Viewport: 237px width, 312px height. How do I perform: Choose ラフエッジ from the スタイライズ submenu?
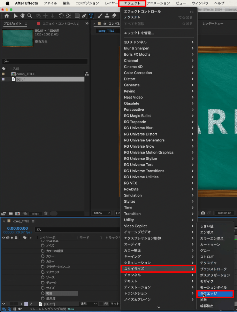215,294
